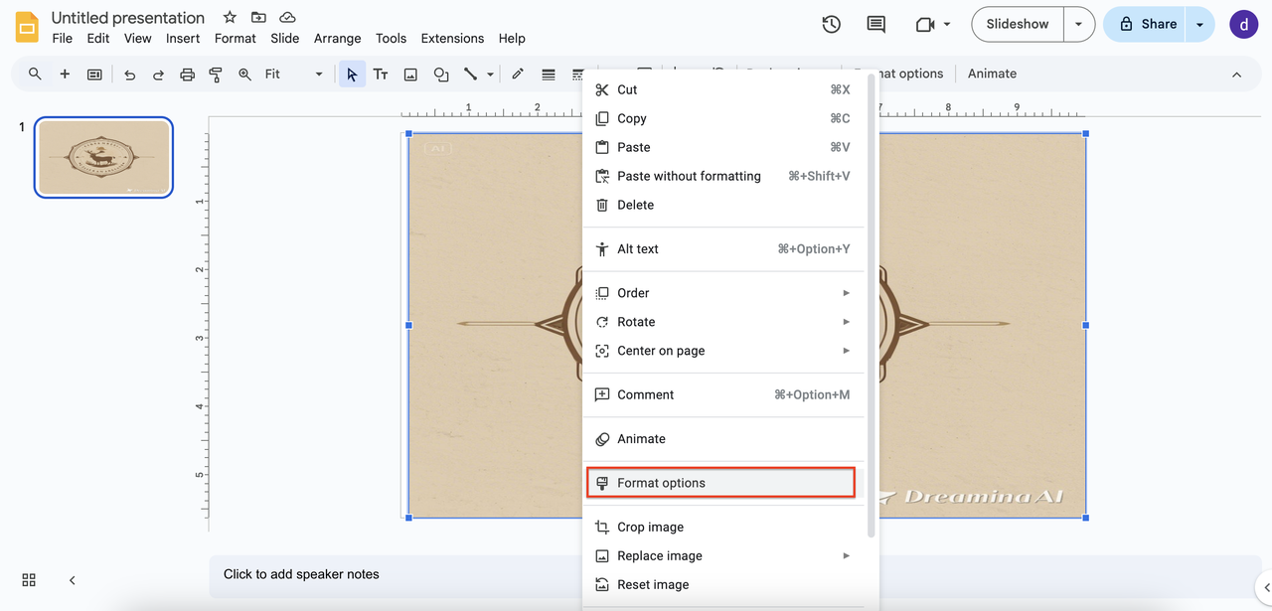Expand the Slideshow options arrow
The height and width of the screenshot is (611, 1272).
(1079, 24)
